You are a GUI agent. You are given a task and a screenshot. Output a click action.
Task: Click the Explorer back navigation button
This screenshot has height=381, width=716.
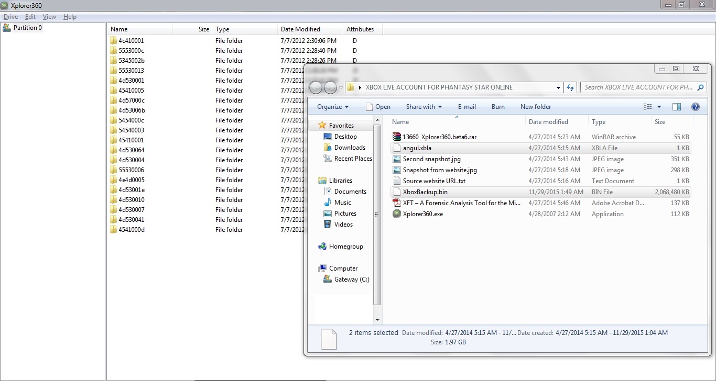pos(316,87)
